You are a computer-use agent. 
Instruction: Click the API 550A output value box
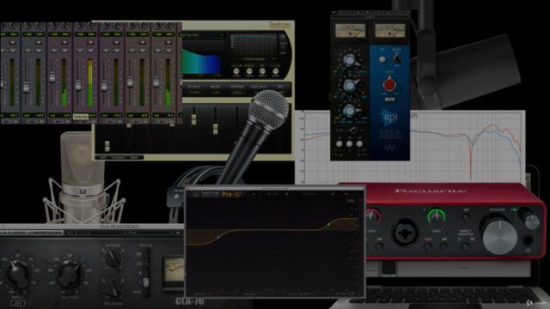pyautogui.click(x=389, y=100)
